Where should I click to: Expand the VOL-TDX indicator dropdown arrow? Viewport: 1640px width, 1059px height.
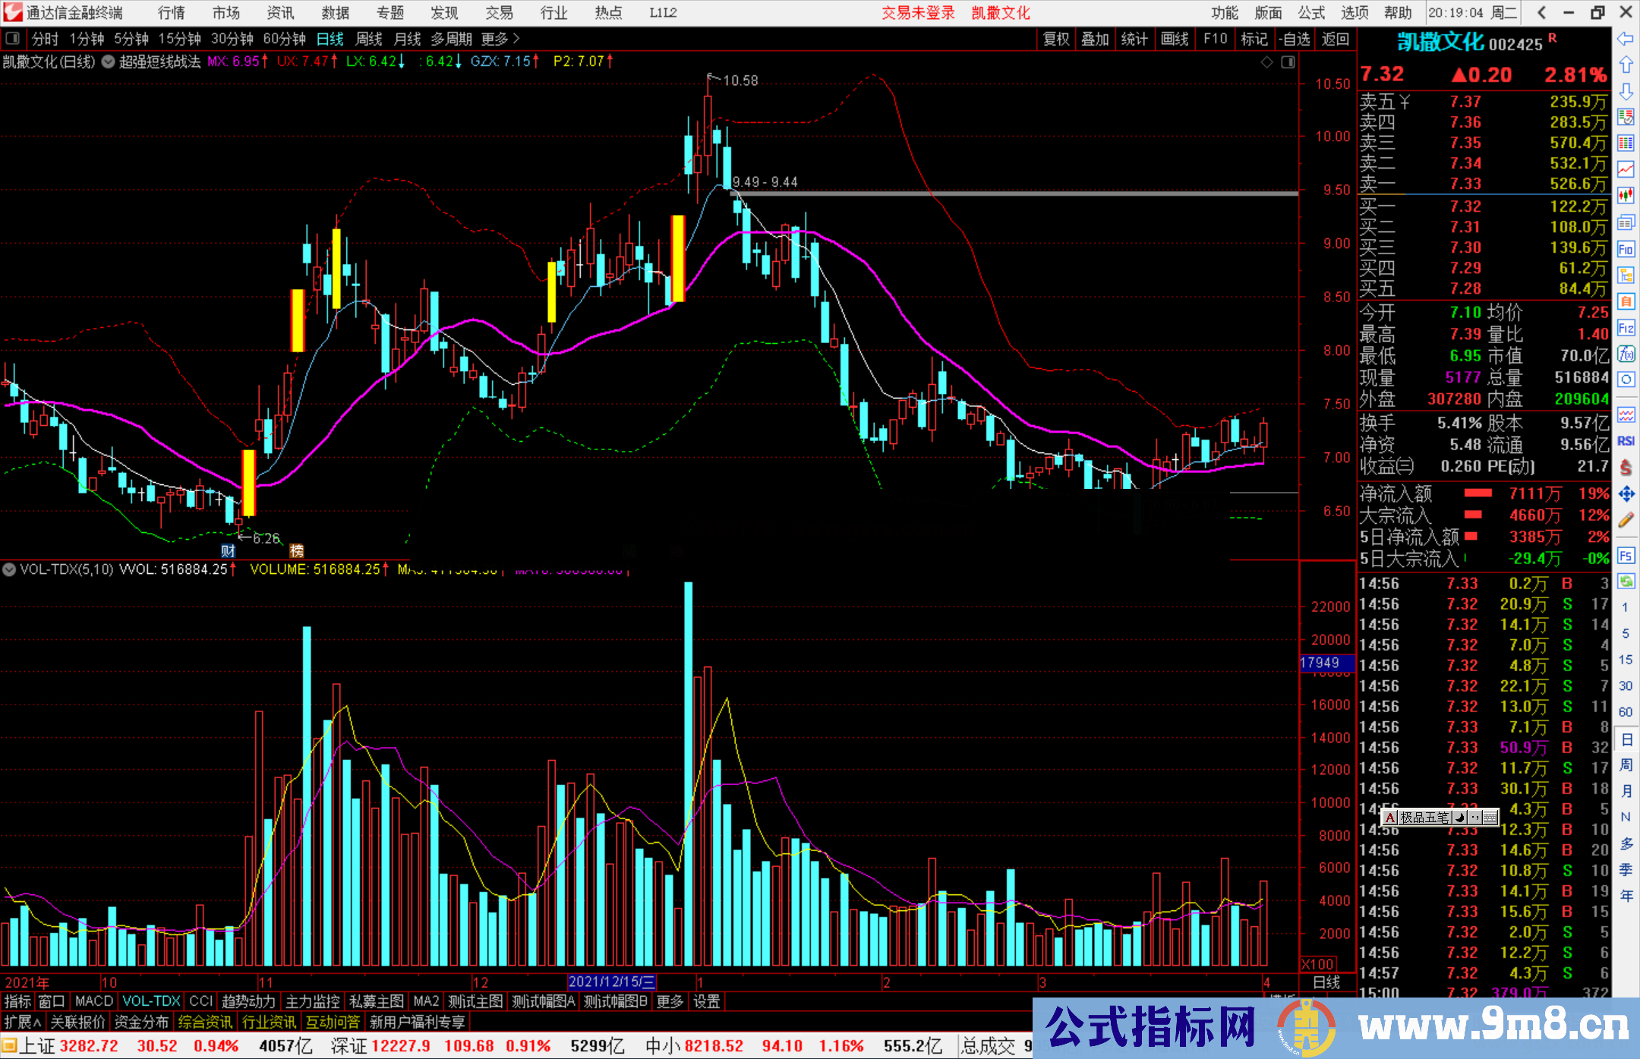pos(9,569)
